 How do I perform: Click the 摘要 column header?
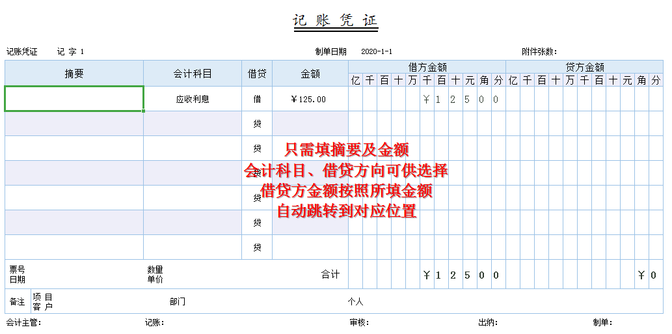pos(74,74)
